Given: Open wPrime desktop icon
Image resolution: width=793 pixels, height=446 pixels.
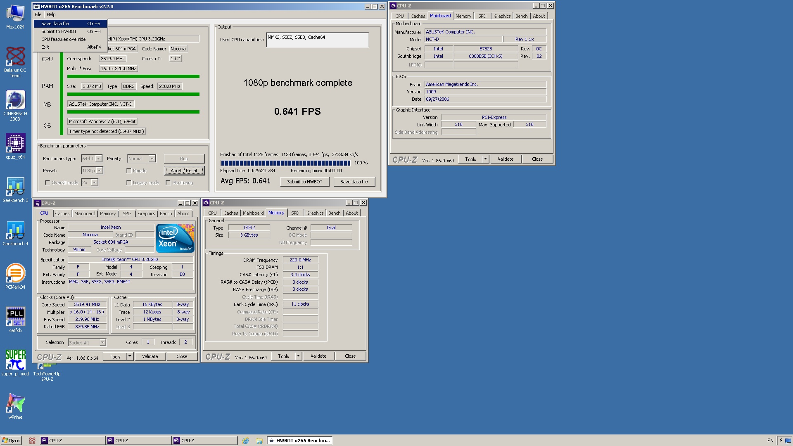Looking at the screenshot, I should 15,406.
